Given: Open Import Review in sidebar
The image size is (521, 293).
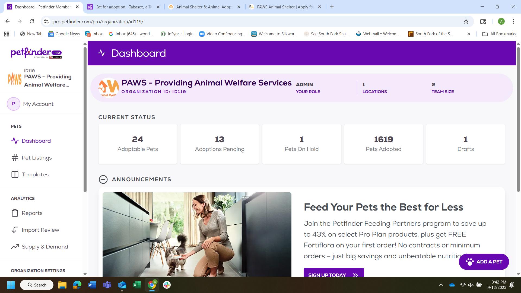Looking at the screenshot, I should point(35,230).
